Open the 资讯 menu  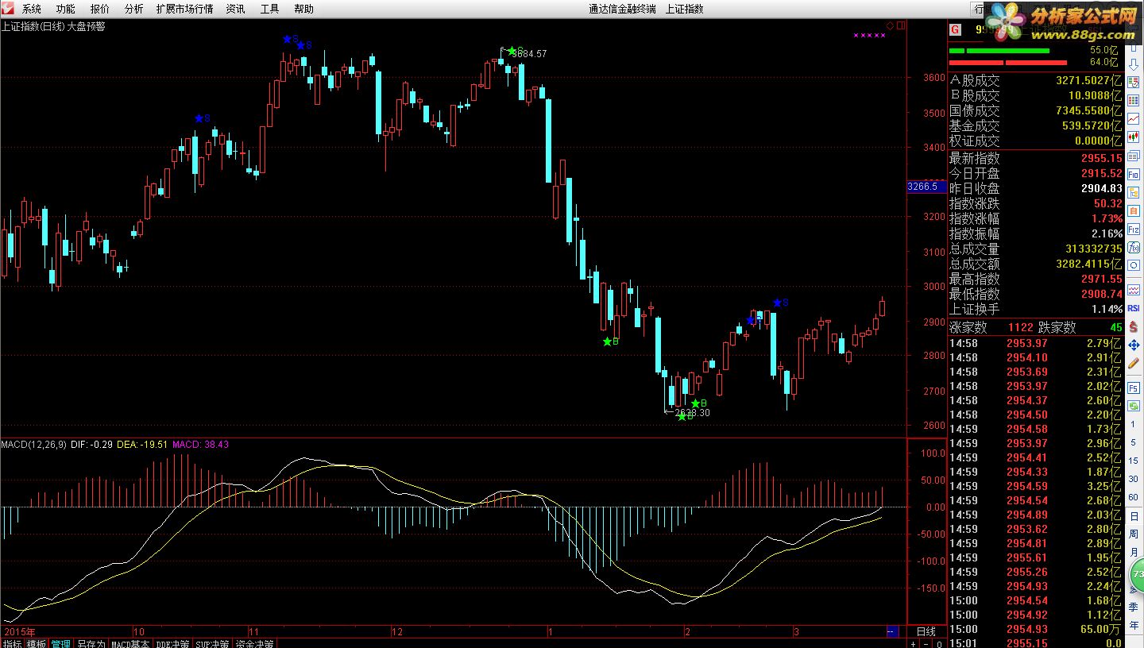click(x=235, y=9)
